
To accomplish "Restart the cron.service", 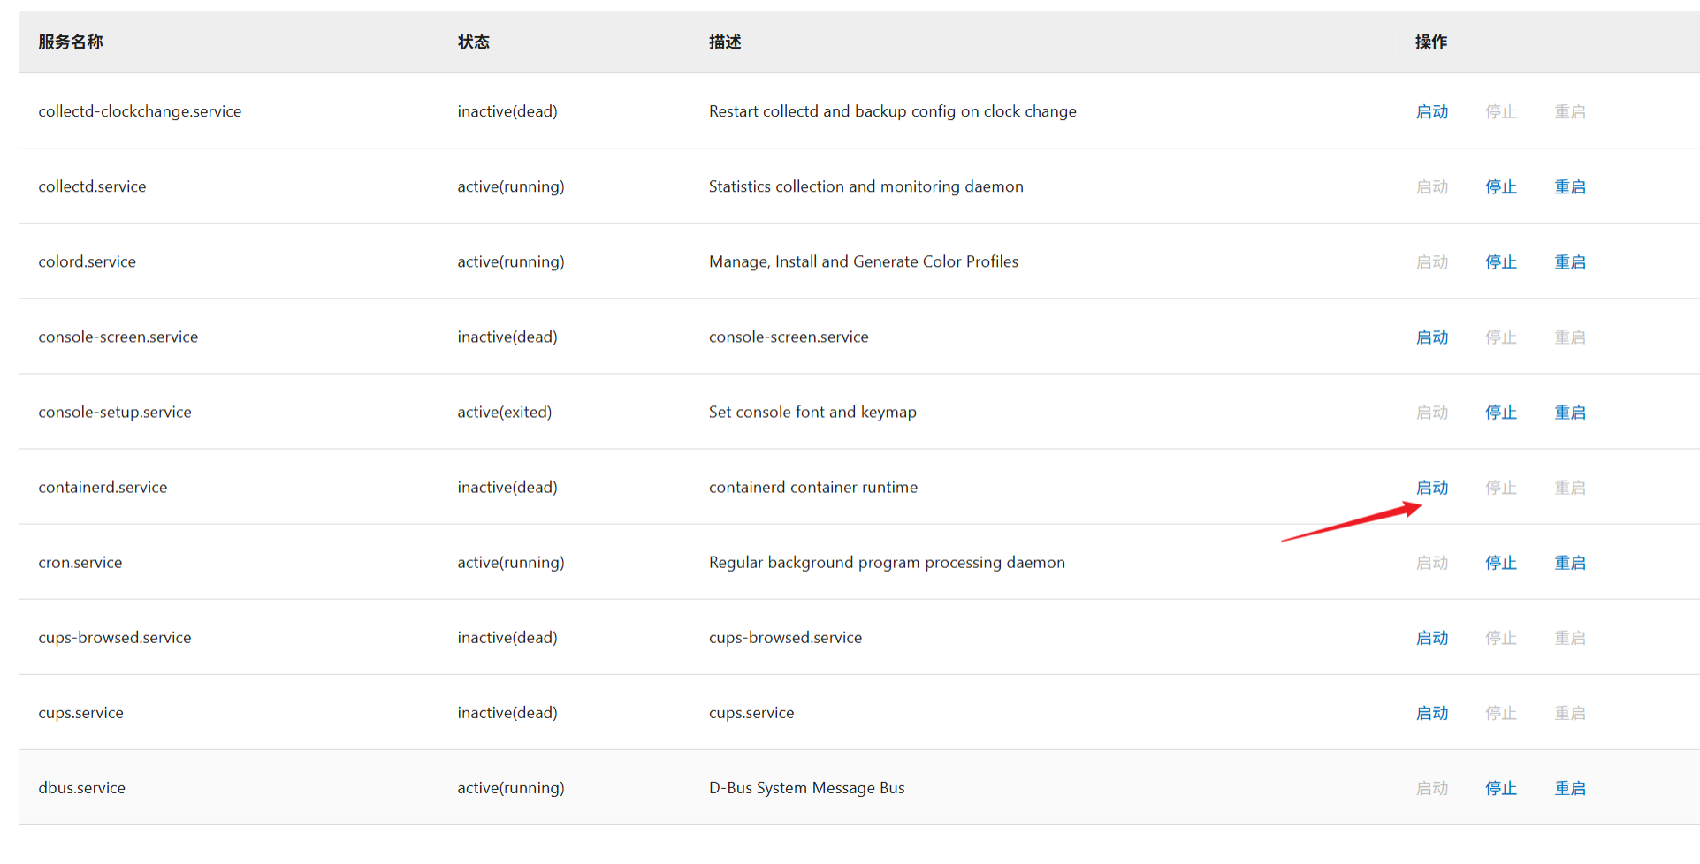I will point(1569,563).
